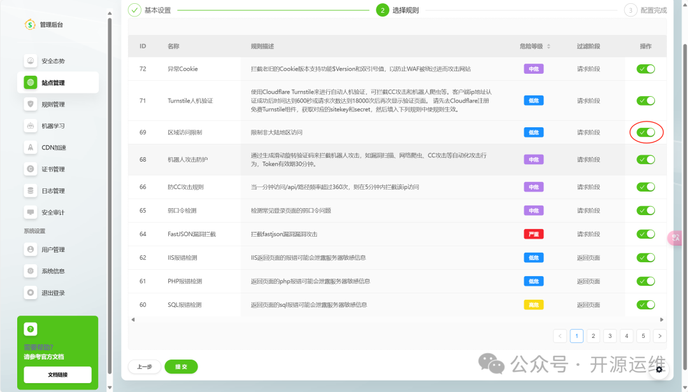
Task: Click the 安全态势 sidebar icon
Action: tap(30, 61)
